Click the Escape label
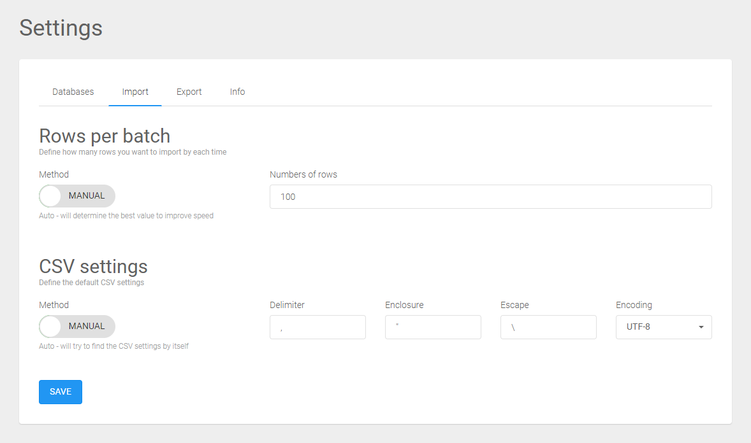The width and height of the screenshot is (751, 443). [514, 306]
